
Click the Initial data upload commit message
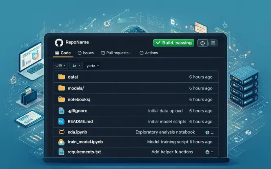coord(165,111)
